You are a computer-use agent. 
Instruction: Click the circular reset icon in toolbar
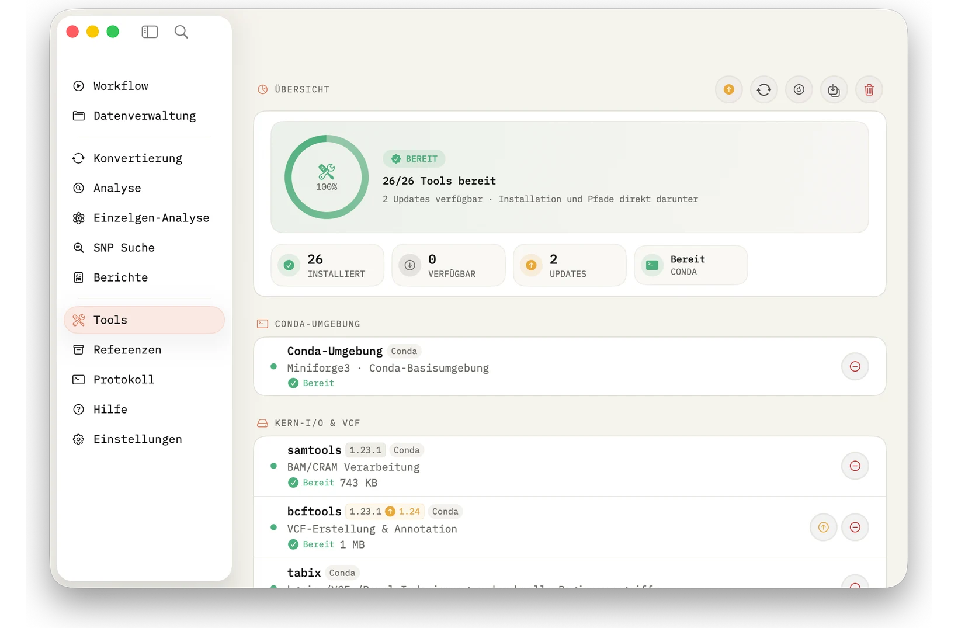click(799, 89)
